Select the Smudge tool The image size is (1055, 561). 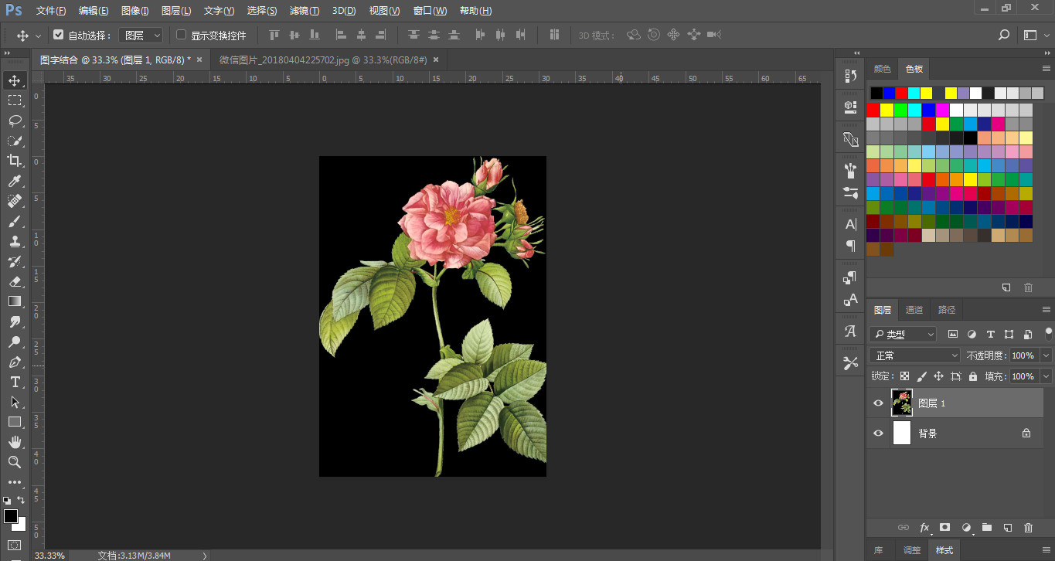[15, 321]
